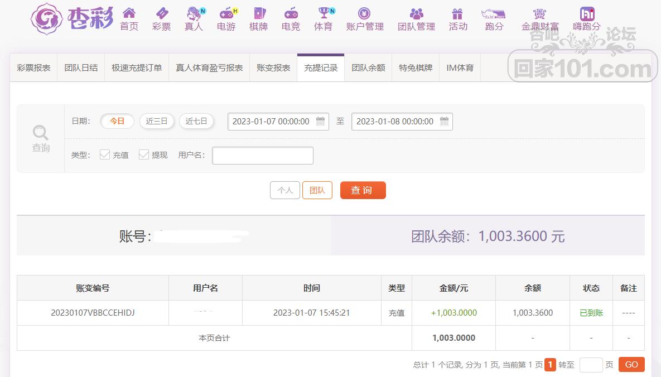The width and height of the screenshot is (661, 377).
Task: Click the 体育 trophy icon
Action: coord(324,13)
